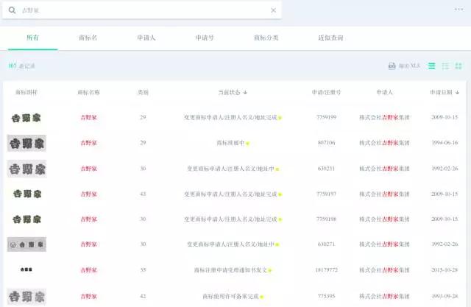This screenshot has width=471, height=307.
Task: Select the compact list view icon
Action: pos(432,66)
